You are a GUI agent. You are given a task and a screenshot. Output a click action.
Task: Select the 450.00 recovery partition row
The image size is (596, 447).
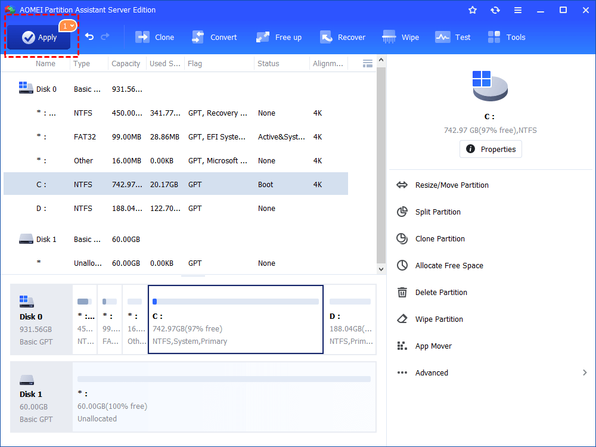176,113
